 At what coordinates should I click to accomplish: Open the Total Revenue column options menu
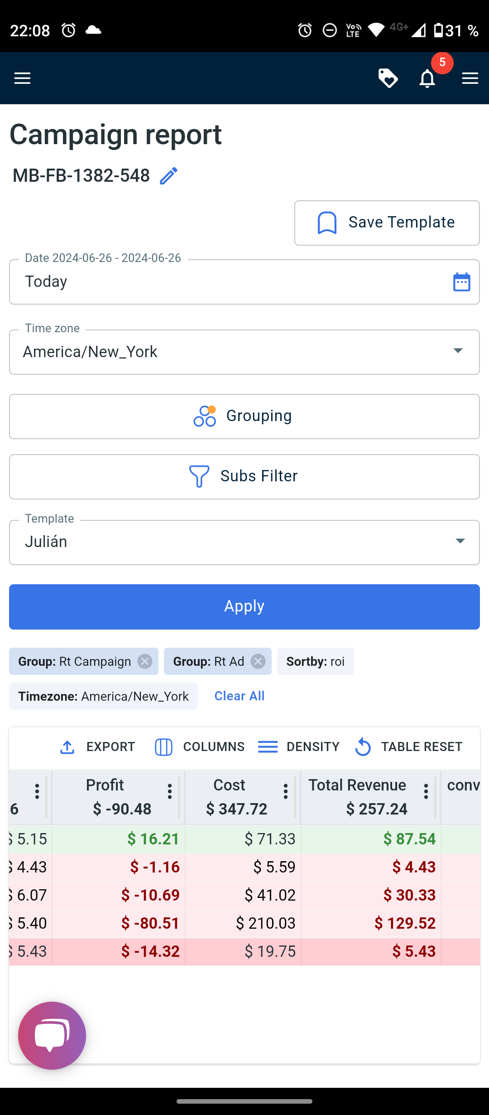point(426,791)
